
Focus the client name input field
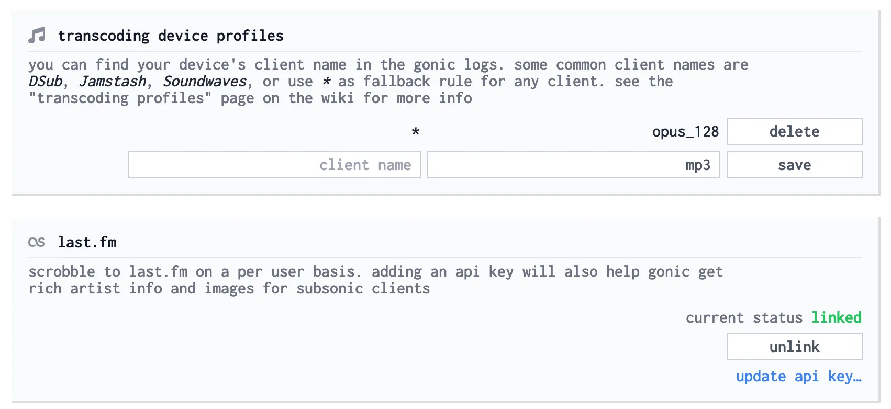pyautogui.click(x=274, y=165)
